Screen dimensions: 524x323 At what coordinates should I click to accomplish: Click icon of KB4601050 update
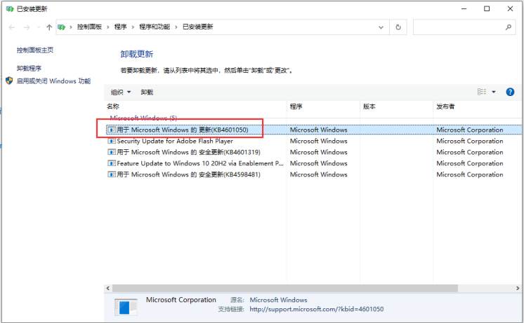(x=112, y=130)
